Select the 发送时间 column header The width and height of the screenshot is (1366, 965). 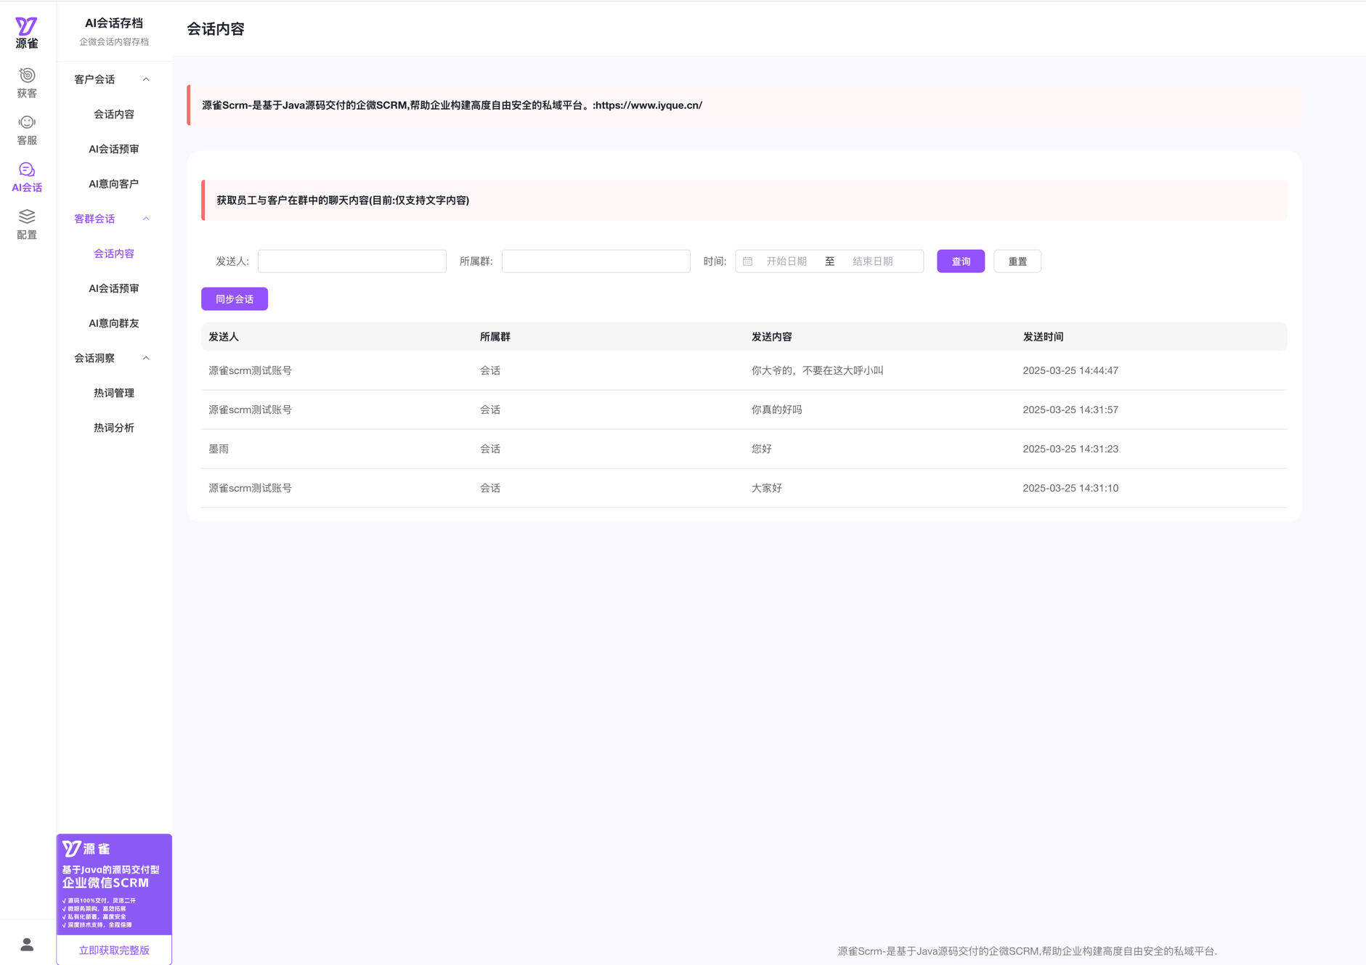click(1044, 337)
